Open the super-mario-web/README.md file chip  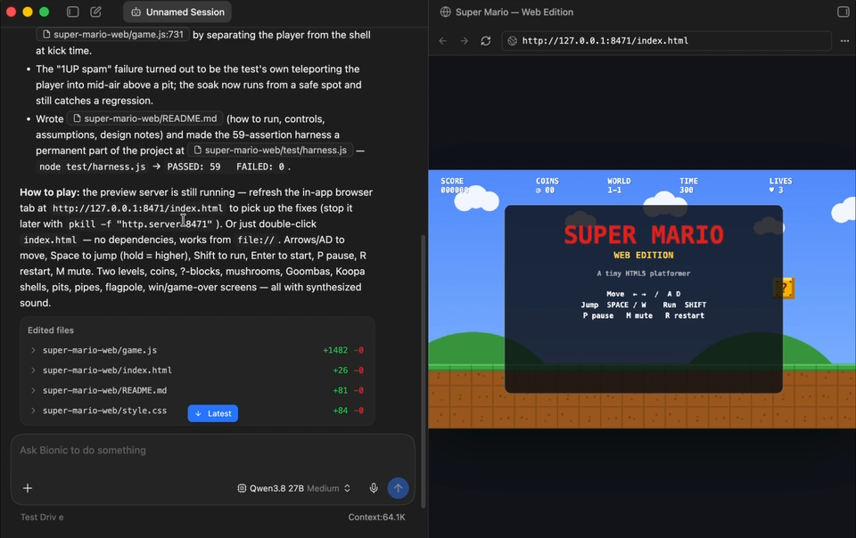click(145, 118)
